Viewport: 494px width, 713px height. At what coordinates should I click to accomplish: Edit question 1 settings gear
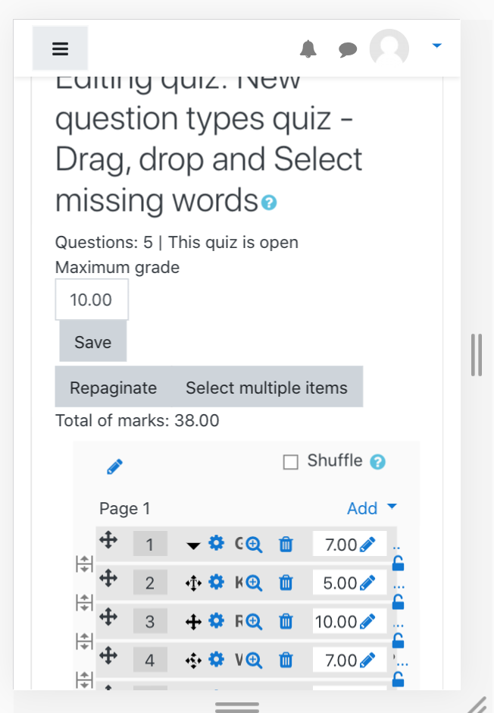[x=216, y=543]
